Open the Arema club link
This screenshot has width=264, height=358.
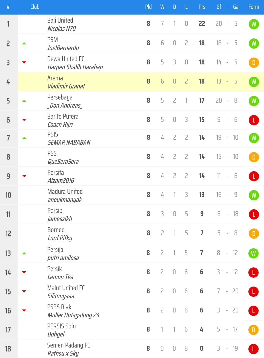(55, 78)
